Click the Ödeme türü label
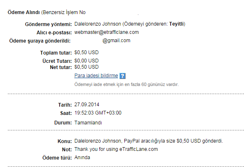 point(57,157)
